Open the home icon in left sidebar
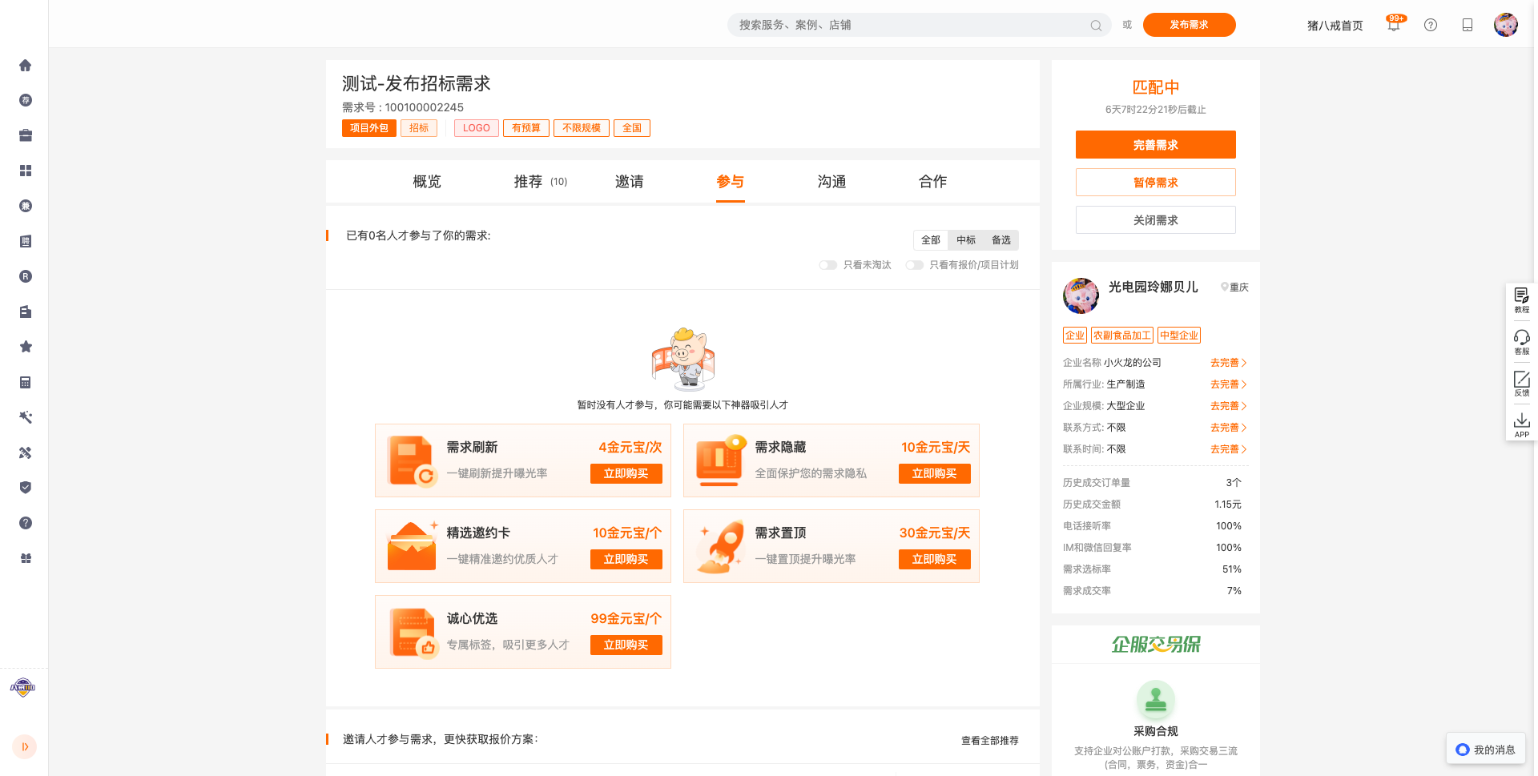 (x=26, y=66)
